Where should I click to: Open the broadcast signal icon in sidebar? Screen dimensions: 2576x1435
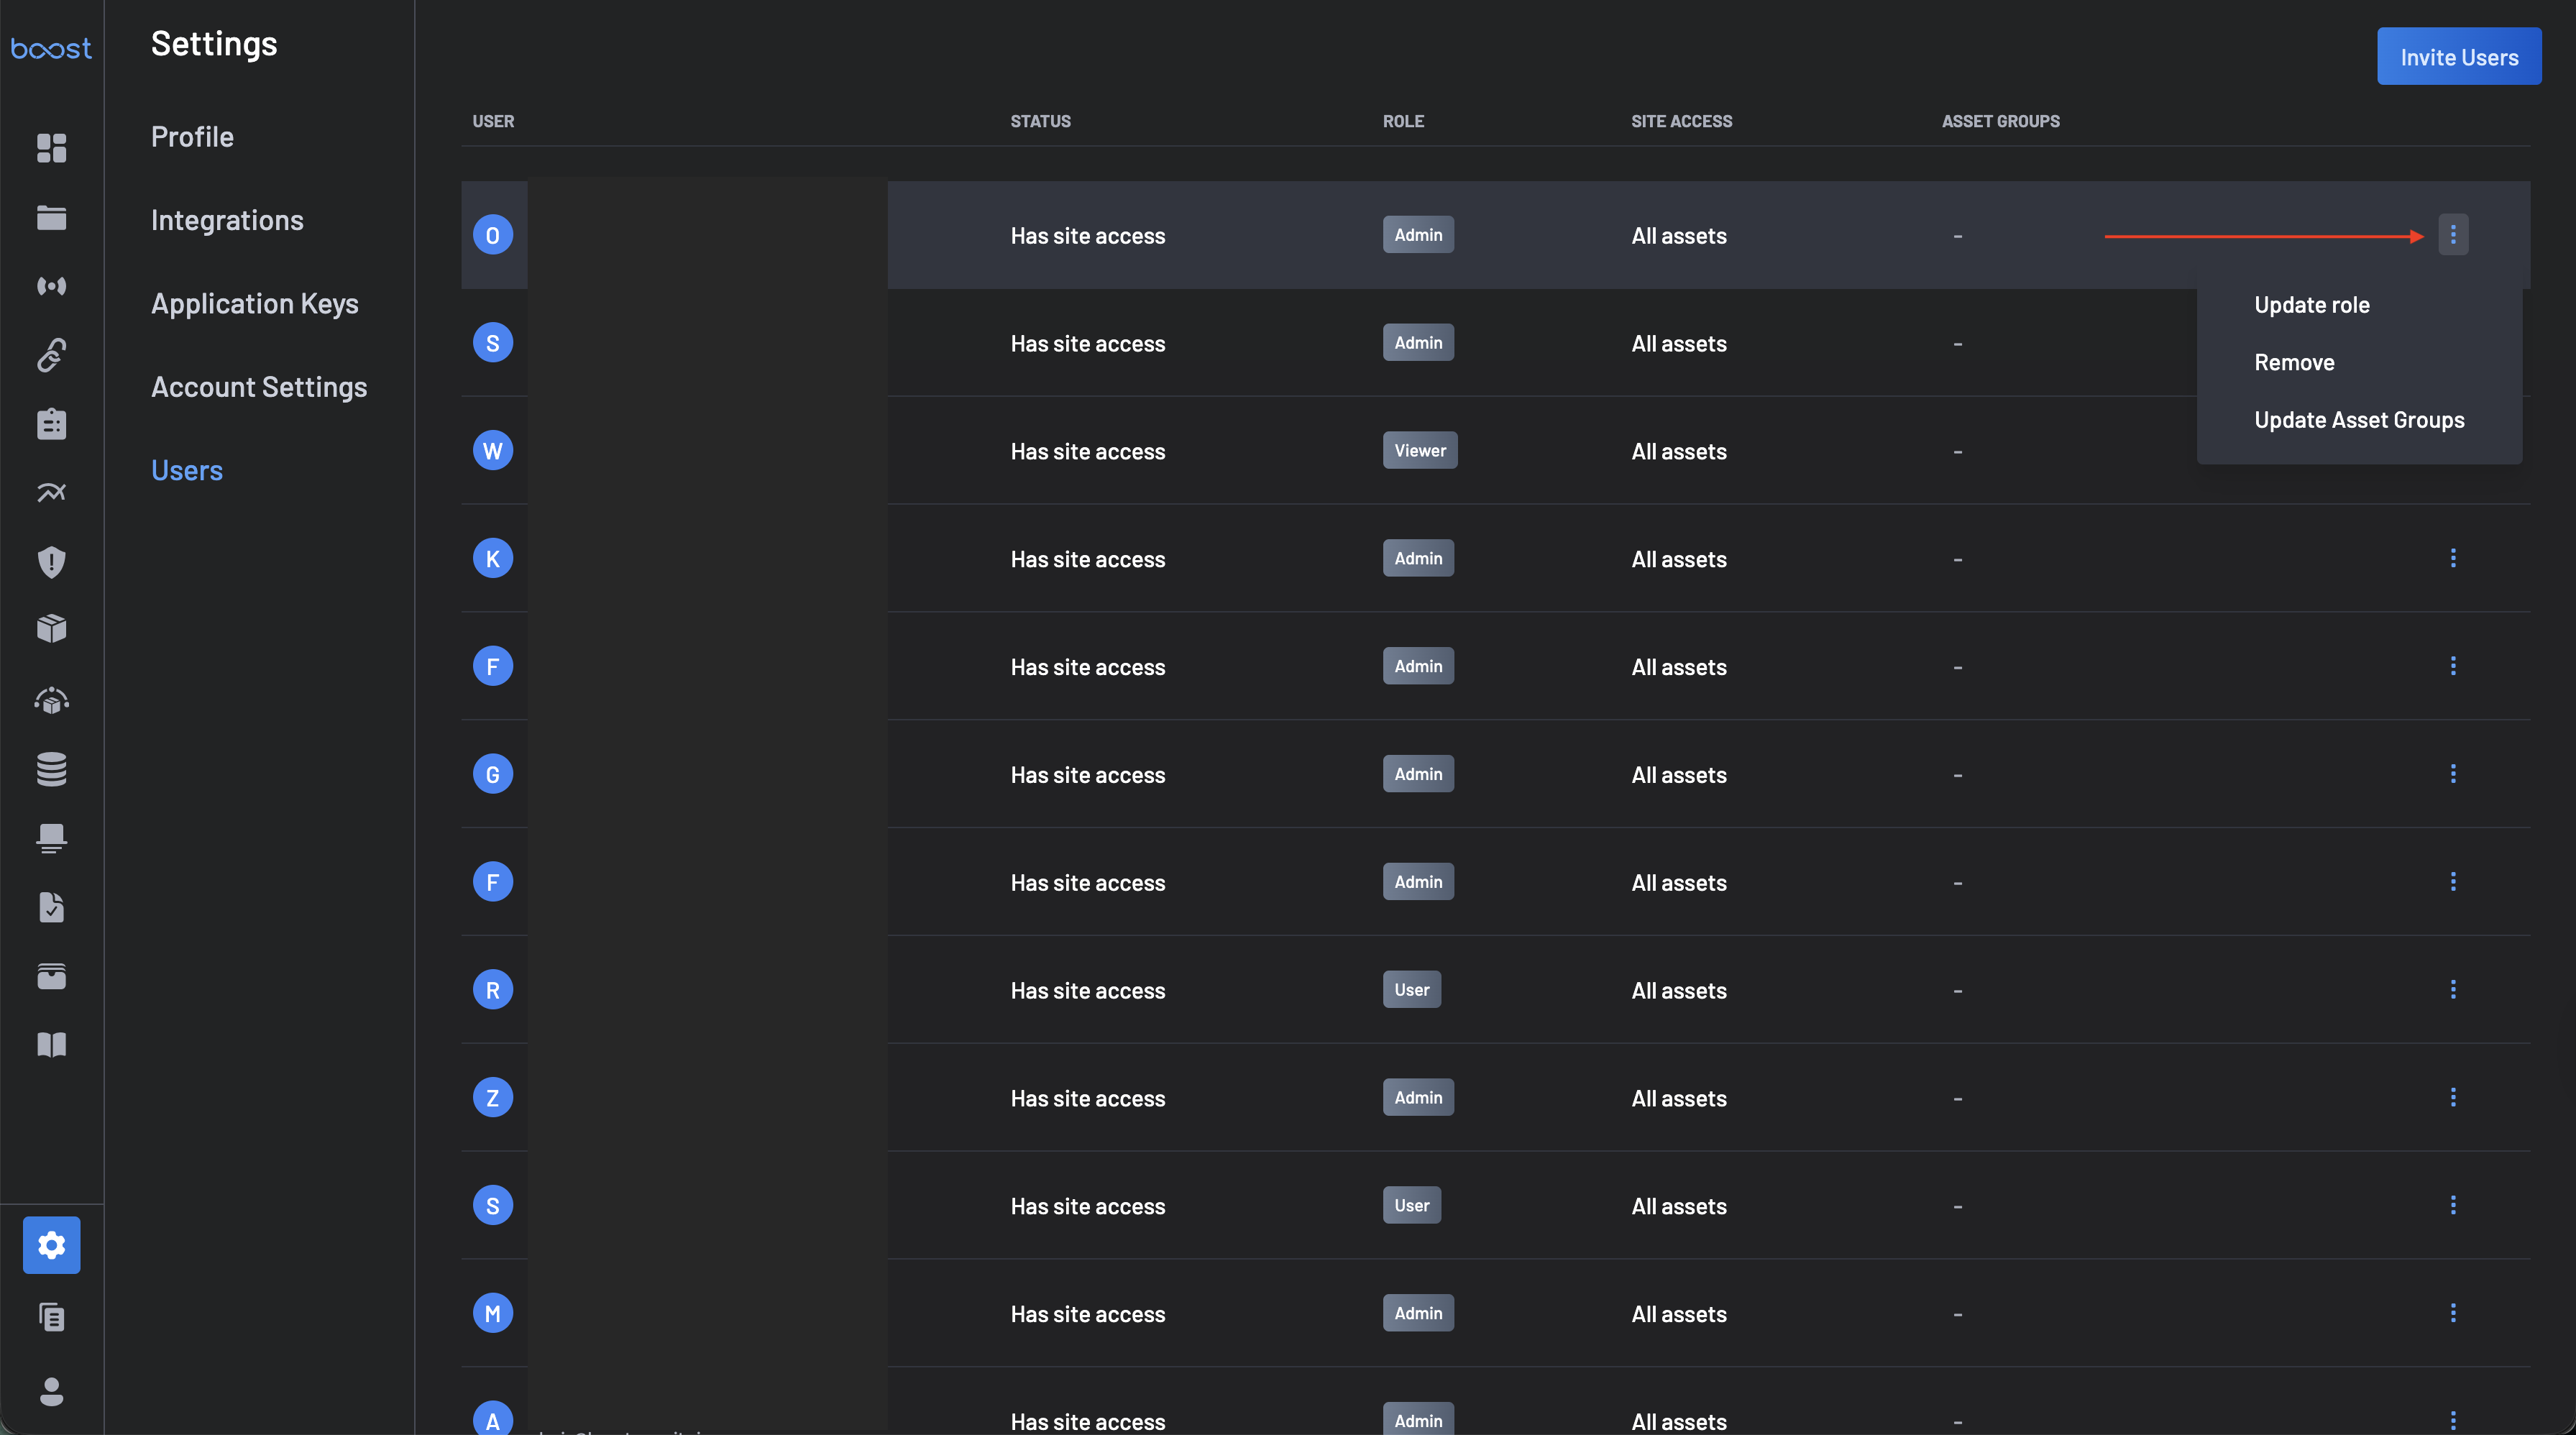51,286
